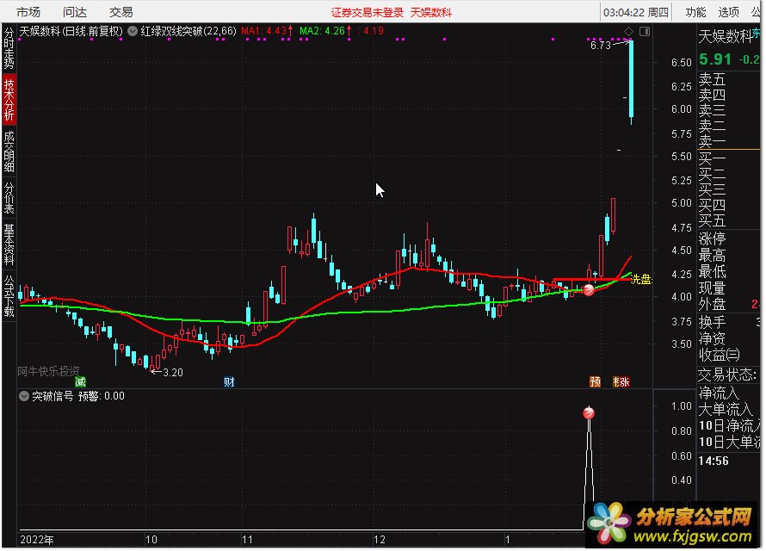766x551 pixels.
Task: Click the 净资 row in the quote panel
Action: coord(728,338)
